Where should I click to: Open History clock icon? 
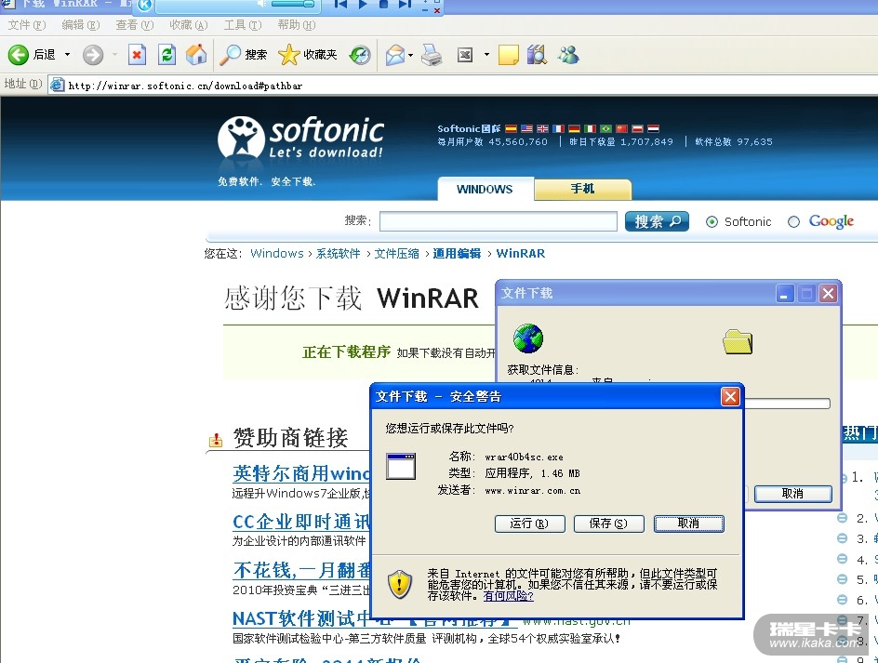(x=360, y=55)
